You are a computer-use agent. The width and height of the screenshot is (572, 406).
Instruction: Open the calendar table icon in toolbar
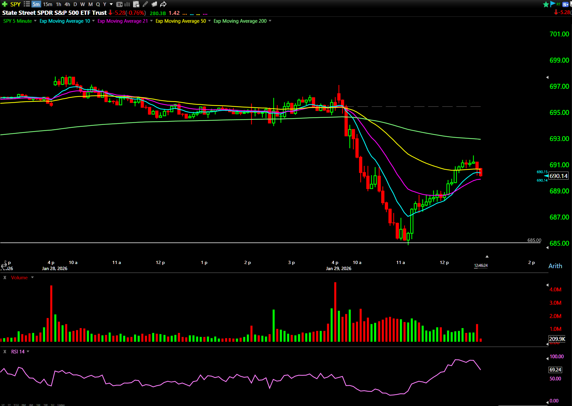[x=136, y=4]
